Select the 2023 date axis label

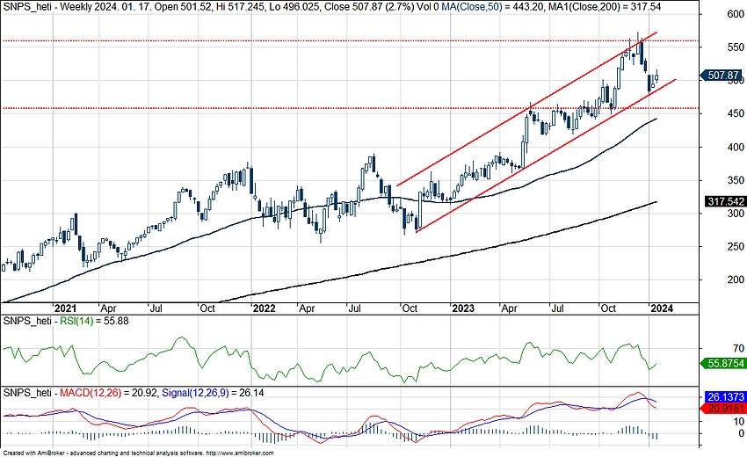click(463, 308)
